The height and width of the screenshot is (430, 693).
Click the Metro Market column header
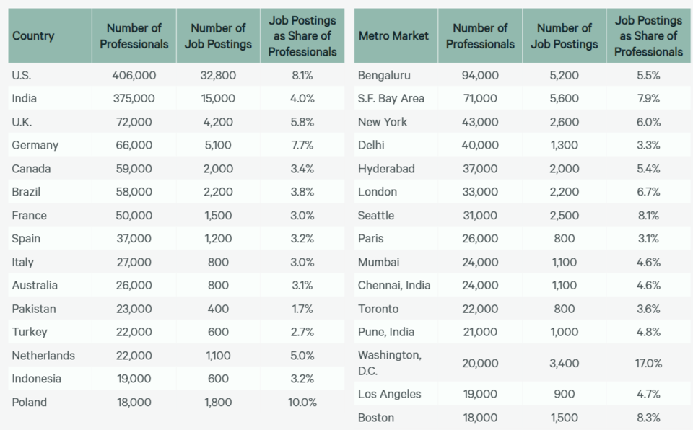tap(393, 36)
